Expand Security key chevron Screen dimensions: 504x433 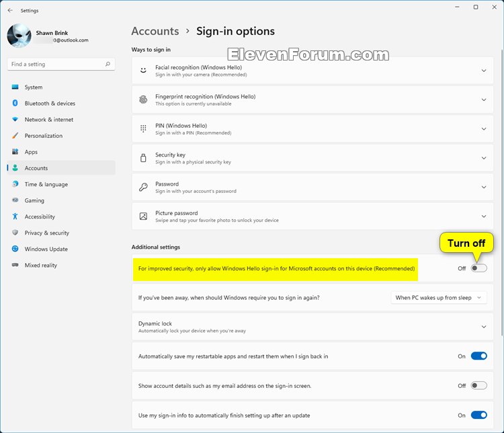[x=484, y=158]
